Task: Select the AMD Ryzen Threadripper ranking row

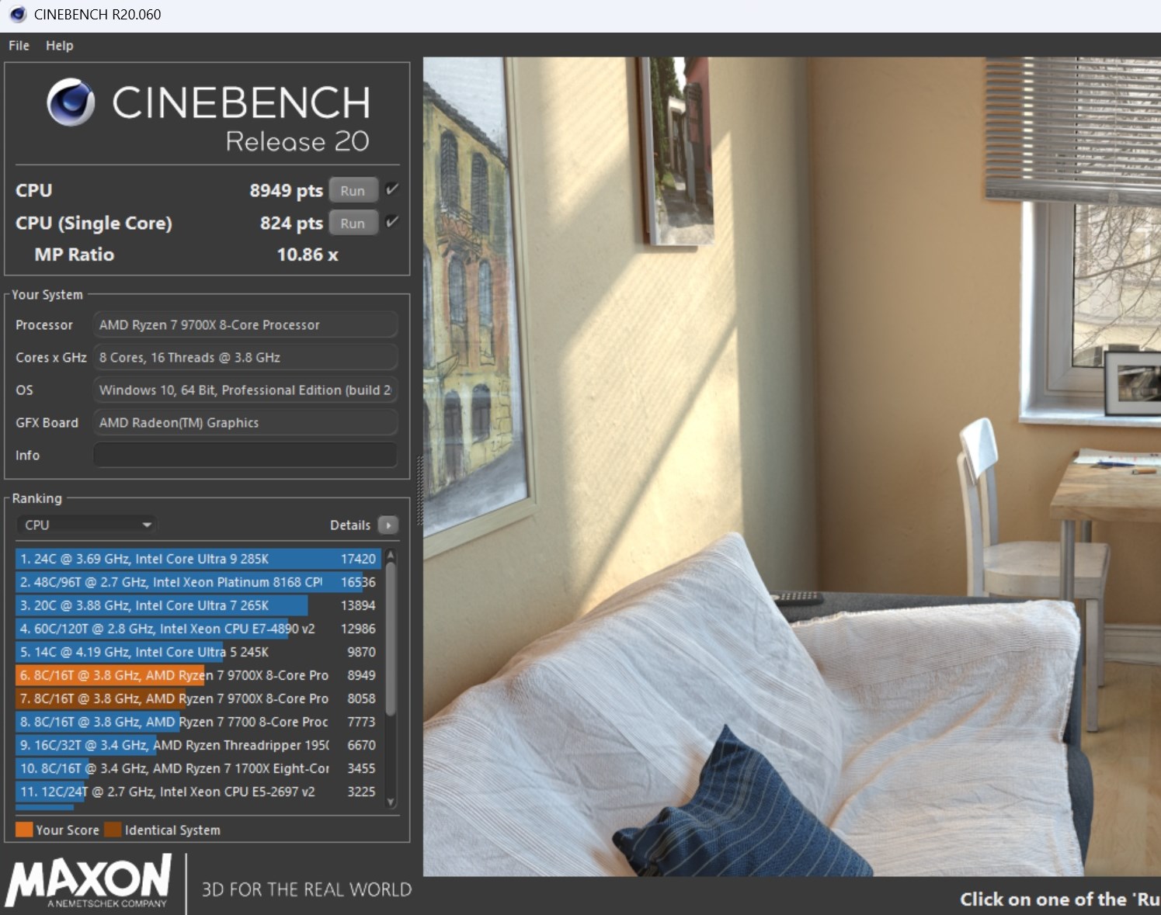Action: tap(198, 745)
